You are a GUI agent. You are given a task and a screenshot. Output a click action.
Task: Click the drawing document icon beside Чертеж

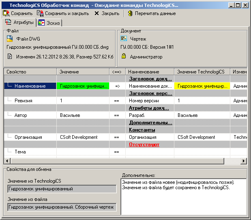coord(124,39)
